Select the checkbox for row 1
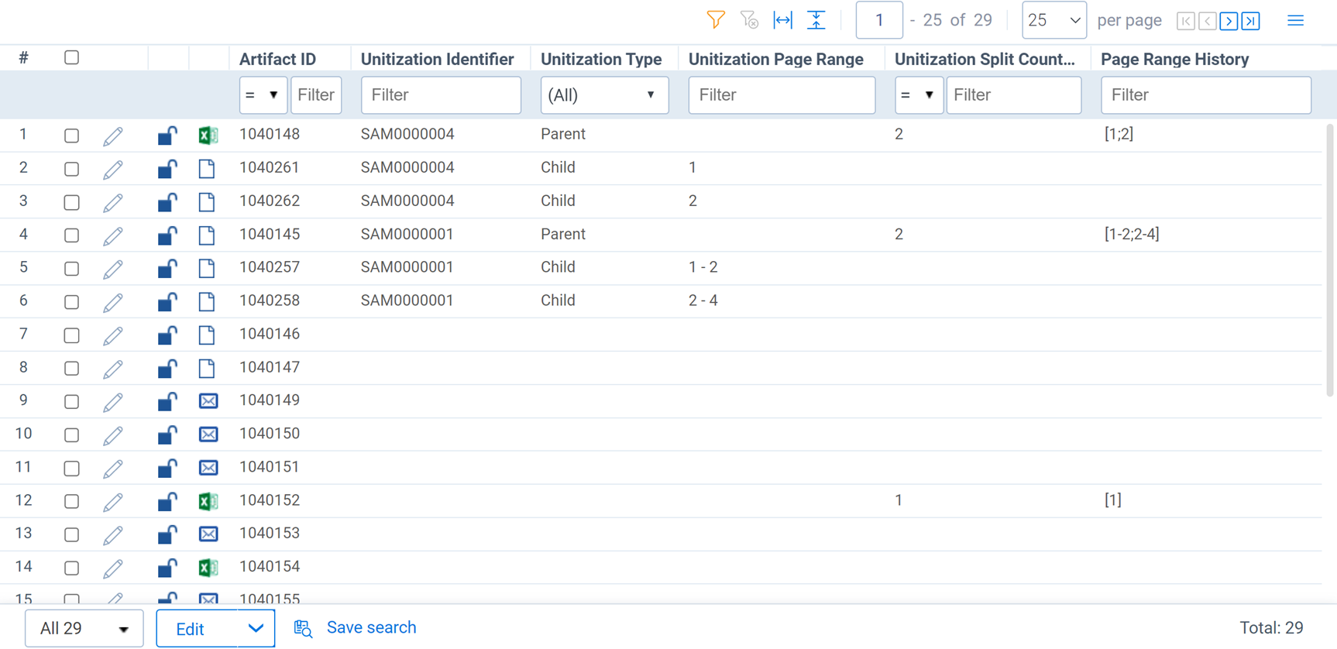Viewport: 1337px width, 649px height. (x=71, y=136)
